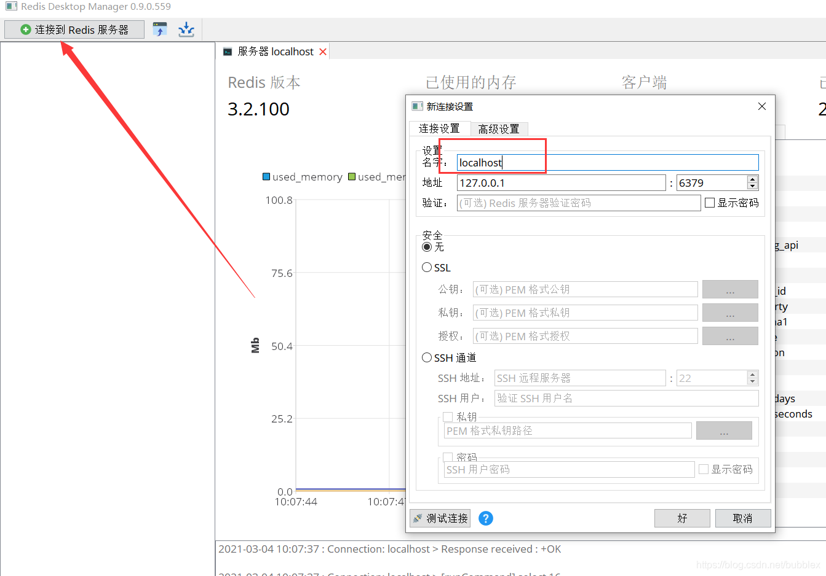The image size is (826, 576).
Task: Click the Redis server auth password field
Action: pos(579,203)
